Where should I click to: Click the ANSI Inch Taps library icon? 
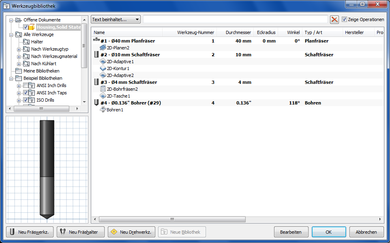click(x=32, y=93)
